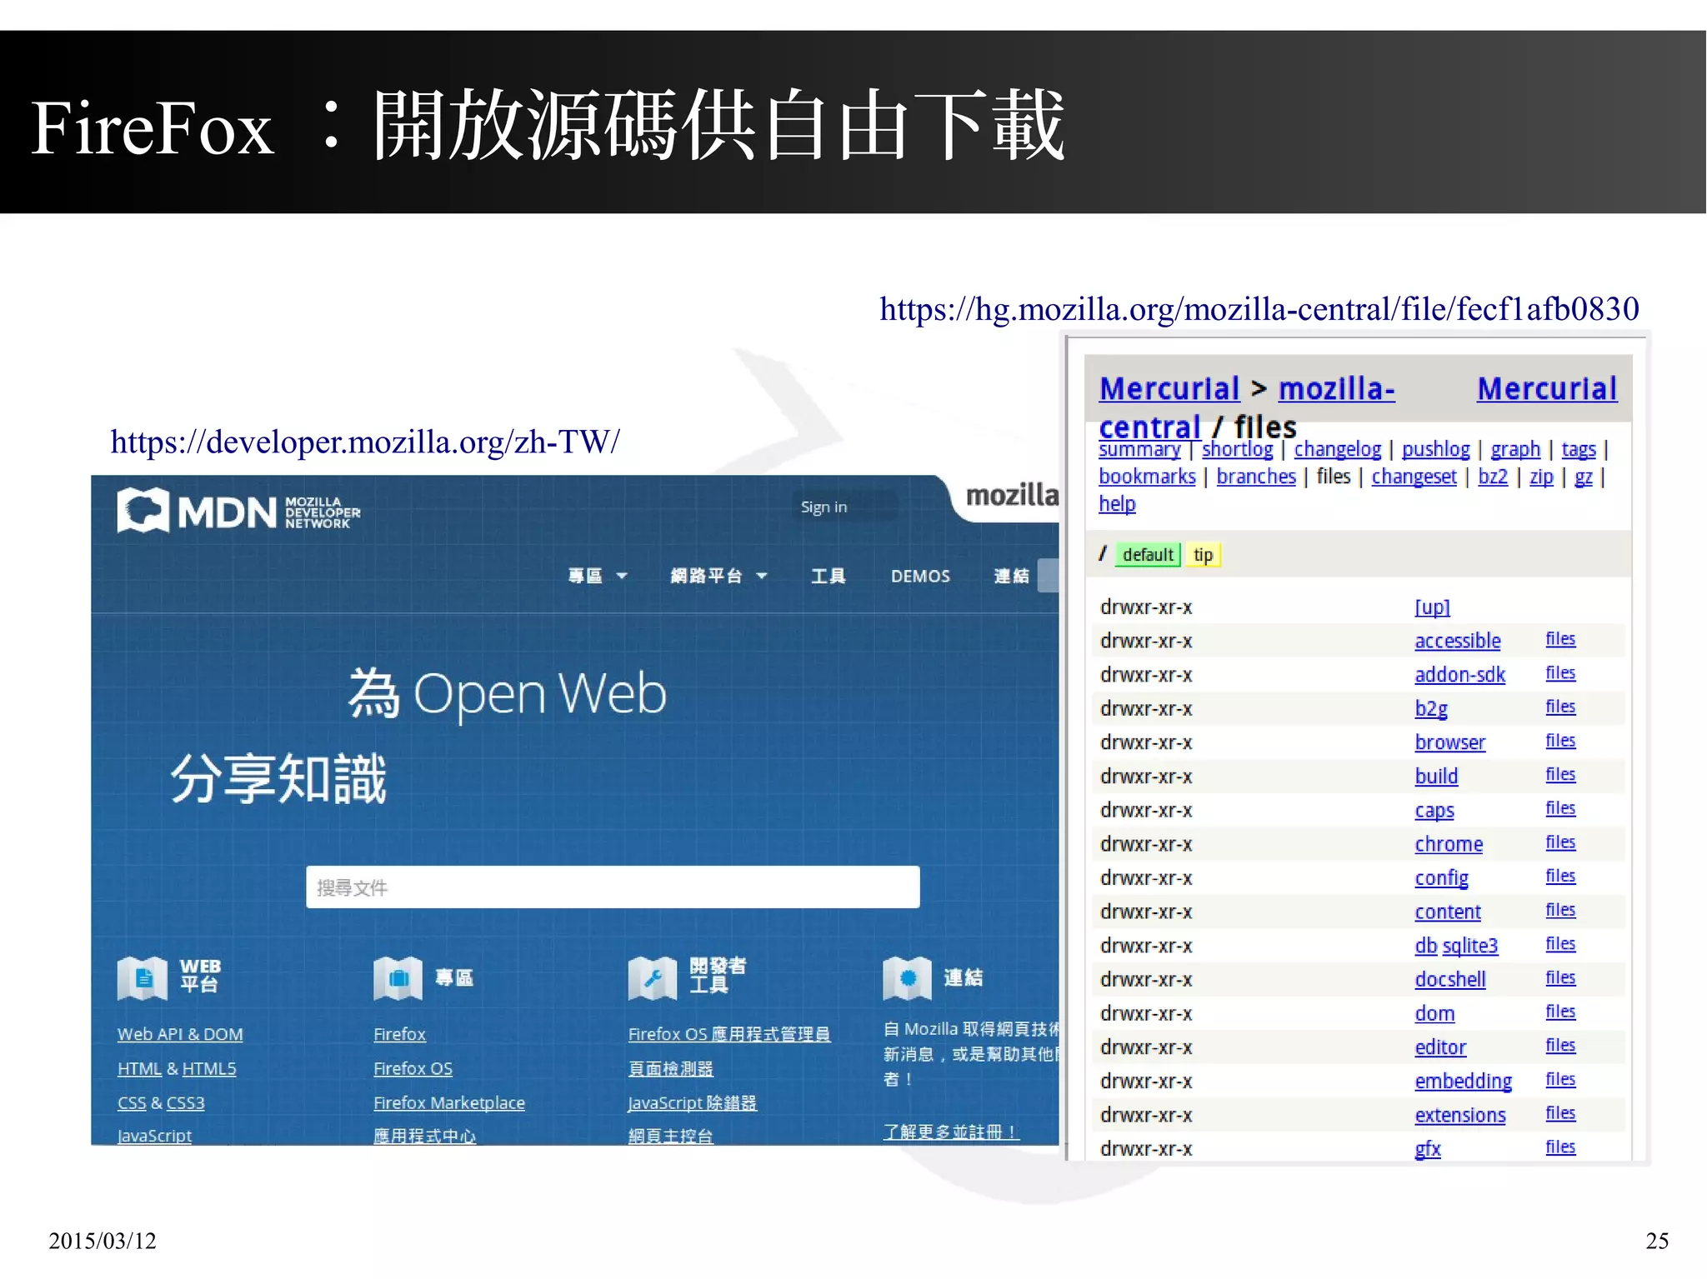
Task: Open the developer.mozilla.org/zh-TW URL link
Action: point(364,442)
